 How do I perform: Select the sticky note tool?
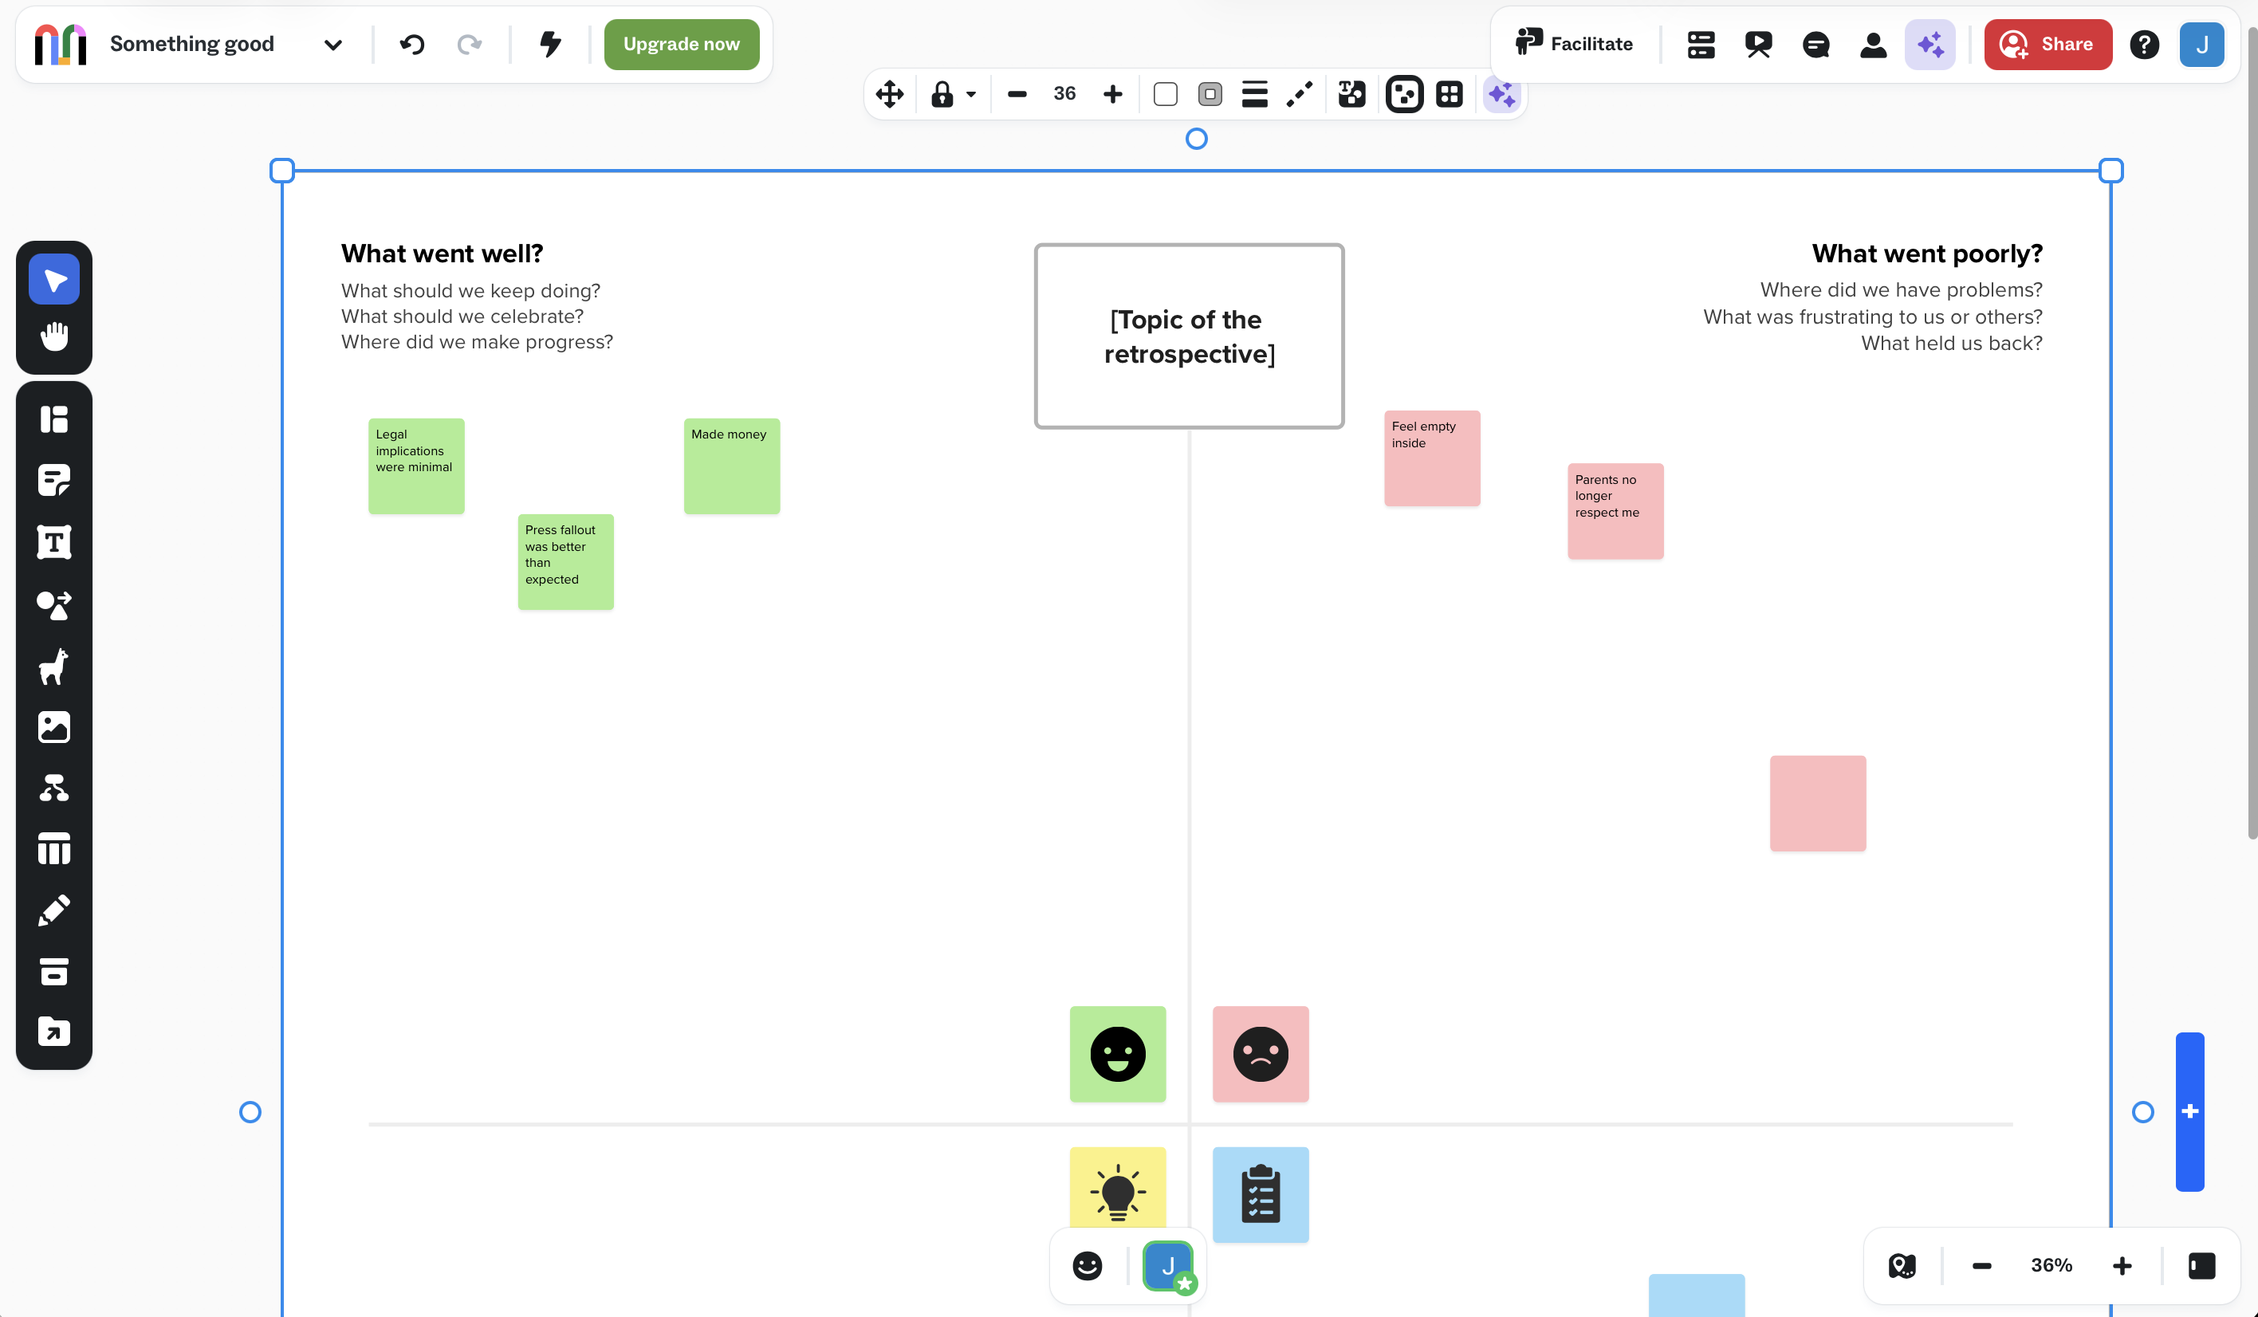(x=53, y=480)
